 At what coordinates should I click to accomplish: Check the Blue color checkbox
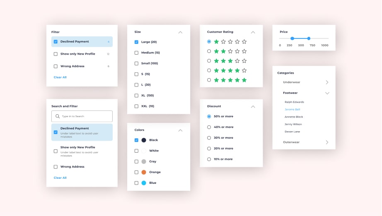pyautogui.click(x=136, y=183)
